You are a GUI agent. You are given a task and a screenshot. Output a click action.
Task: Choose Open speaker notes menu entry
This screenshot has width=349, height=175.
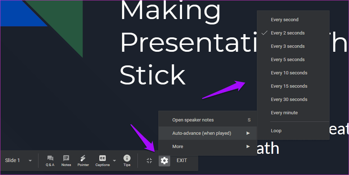click(208, 120)
